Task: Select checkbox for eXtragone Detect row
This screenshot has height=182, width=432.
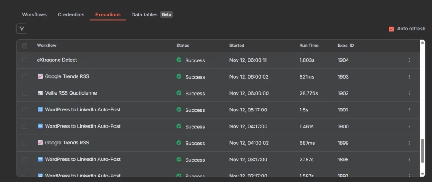Action: [25, 60]
